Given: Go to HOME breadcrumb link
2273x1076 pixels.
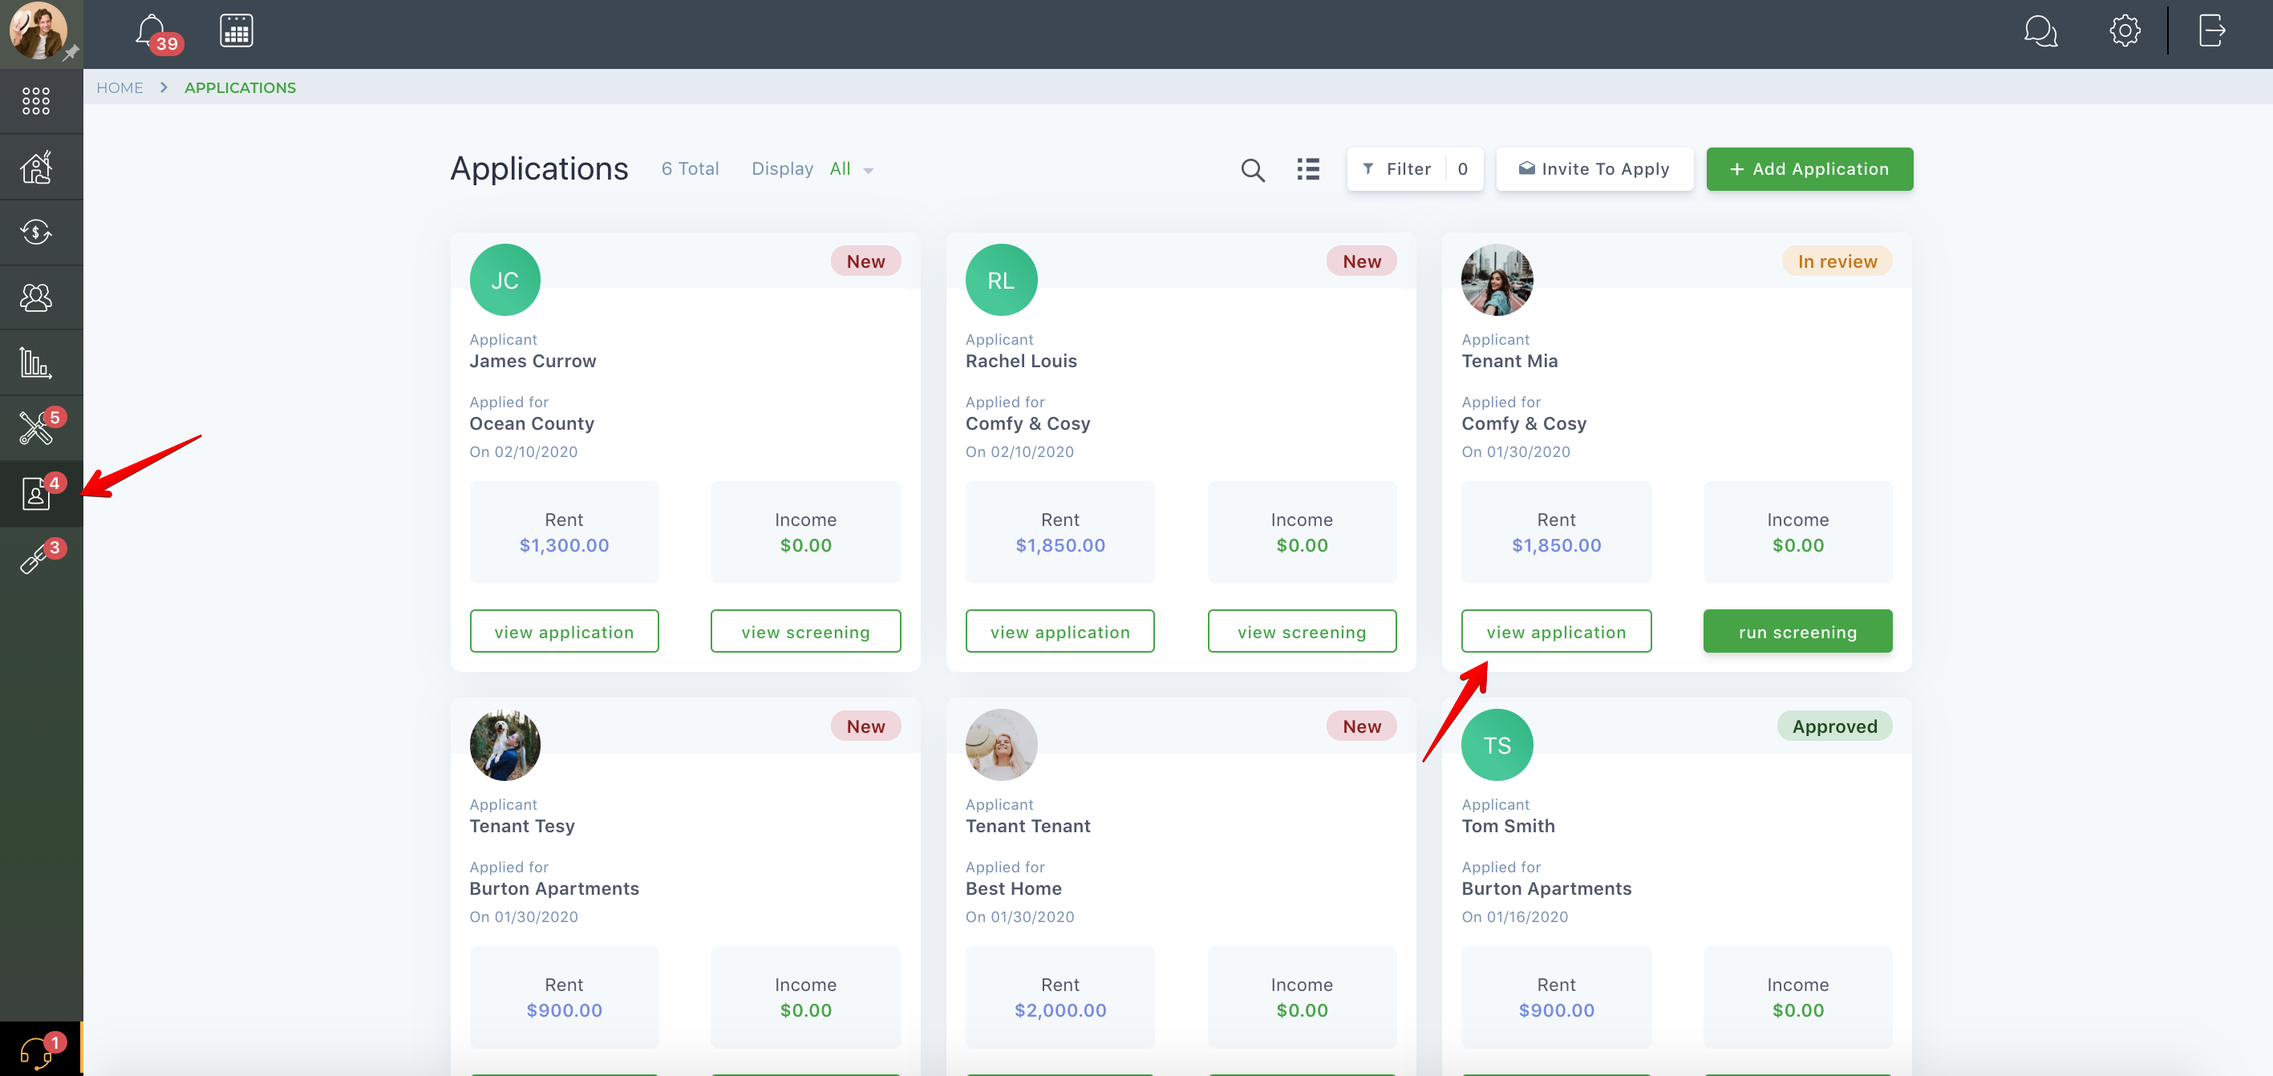Looking at the screenshot, I should tap(120, 87).
